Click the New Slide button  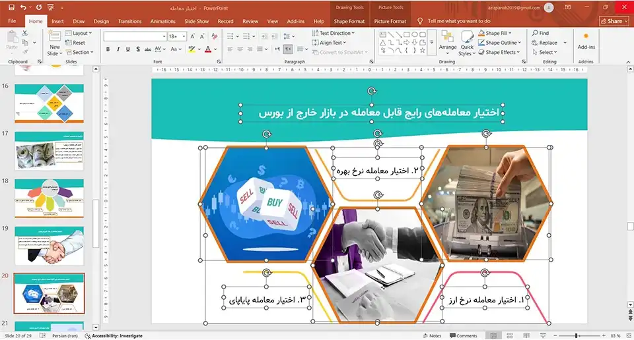pos(54,43)
